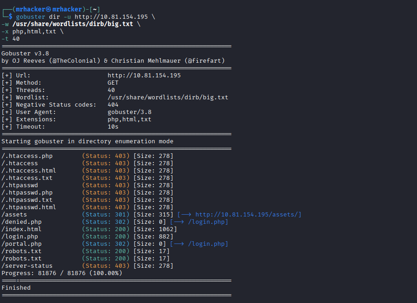This screenshot has width=417, height=303.
Task: Select the /index.html result entry
Action: pyautogui.click(x=22, y=229)
